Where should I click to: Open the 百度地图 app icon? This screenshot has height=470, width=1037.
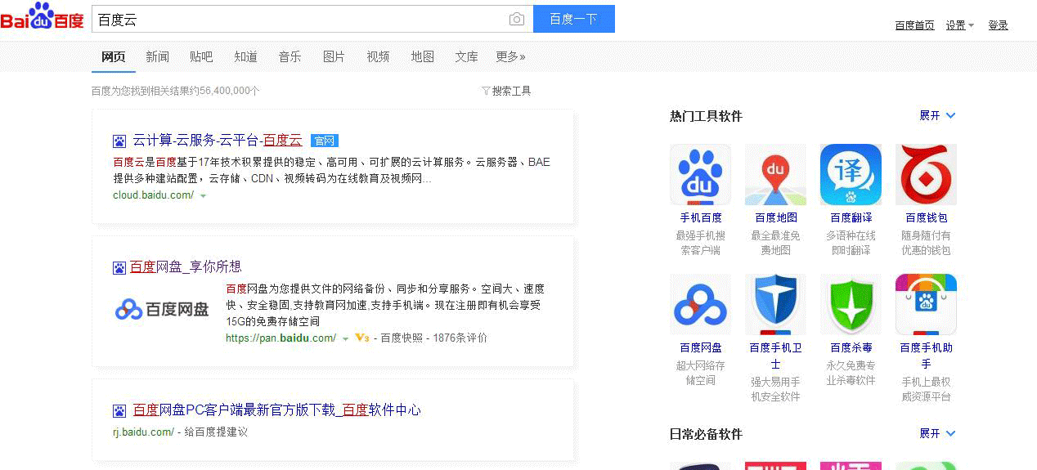[775, 175]
